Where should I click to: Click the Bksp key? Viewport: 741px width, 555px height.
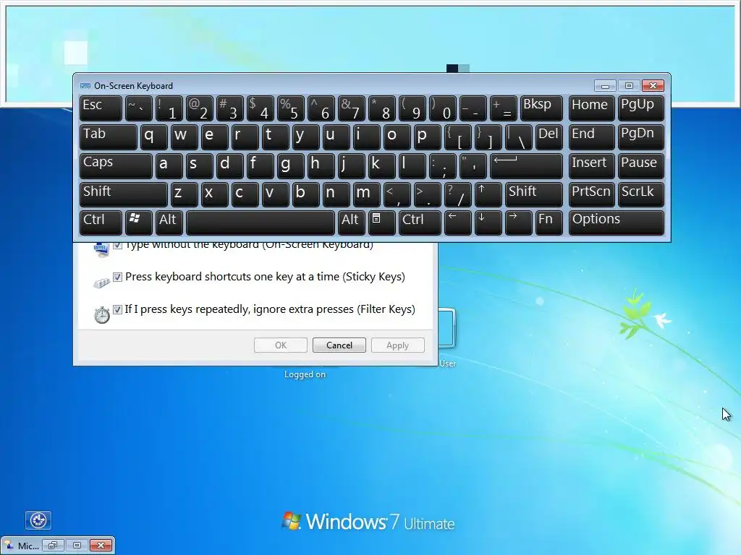tap(541, 108)
